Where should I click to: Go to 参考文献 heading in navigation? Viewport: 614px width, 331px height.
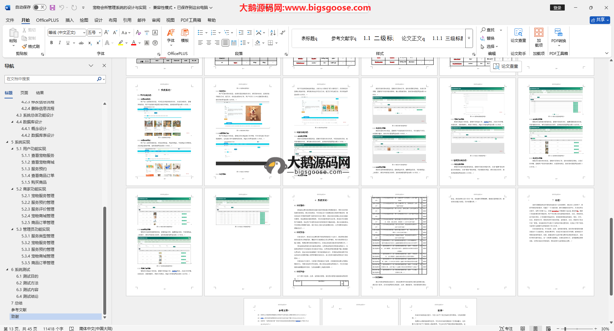19,310
